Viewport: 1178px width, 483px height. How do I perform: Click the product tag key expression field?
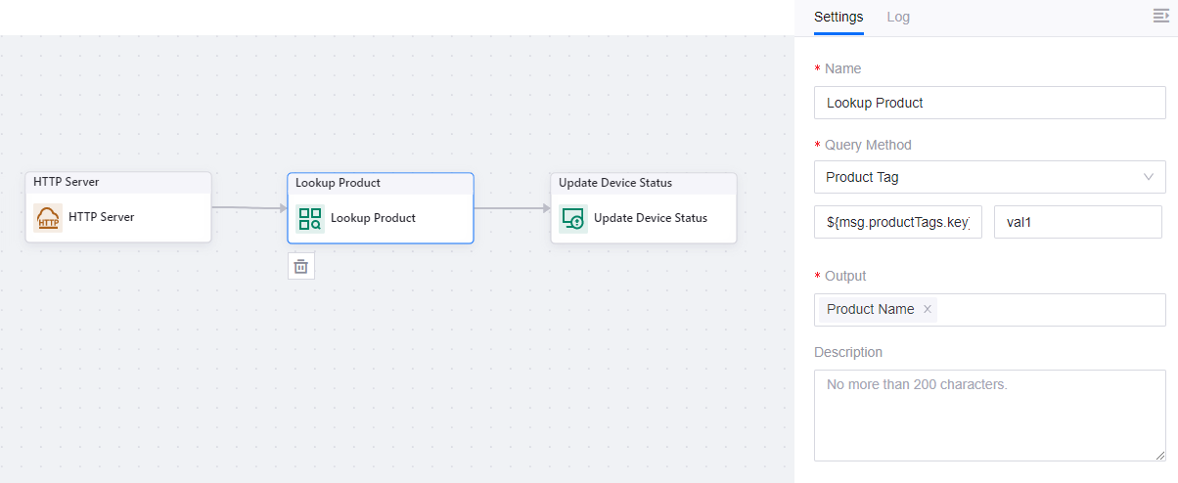[x=897, y=222]
